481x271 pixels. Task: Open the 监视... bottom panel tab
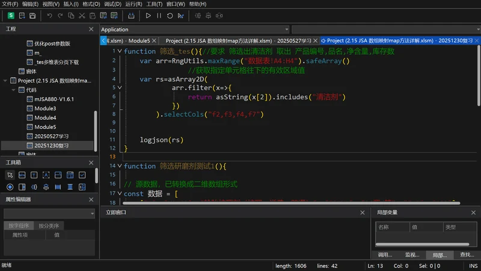412,255
